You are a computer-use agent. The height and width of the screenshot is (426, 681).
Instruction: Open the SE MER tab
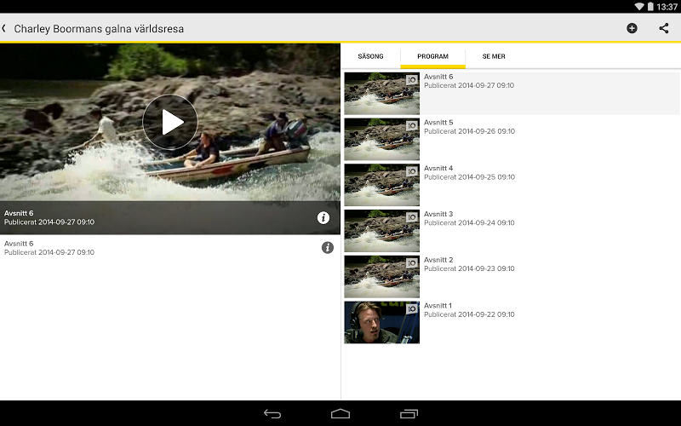[494, 56]
